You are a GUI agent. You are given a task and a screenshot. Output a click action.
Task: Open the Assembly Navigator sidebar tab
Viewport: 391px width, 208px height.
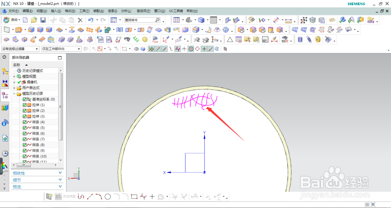(5, 72)
